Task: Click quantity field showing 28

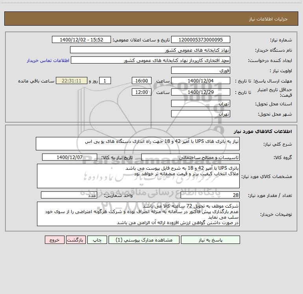Action: point(210,195)
